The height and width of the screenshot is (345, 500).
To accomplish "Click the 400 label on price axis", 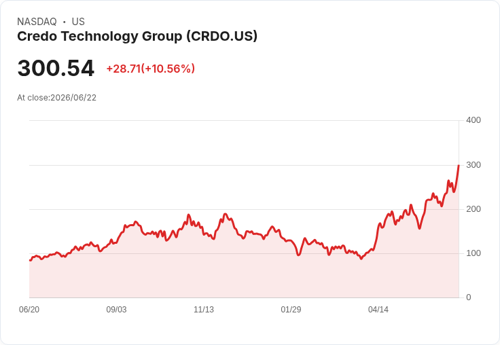I will [x=474, y=120].
